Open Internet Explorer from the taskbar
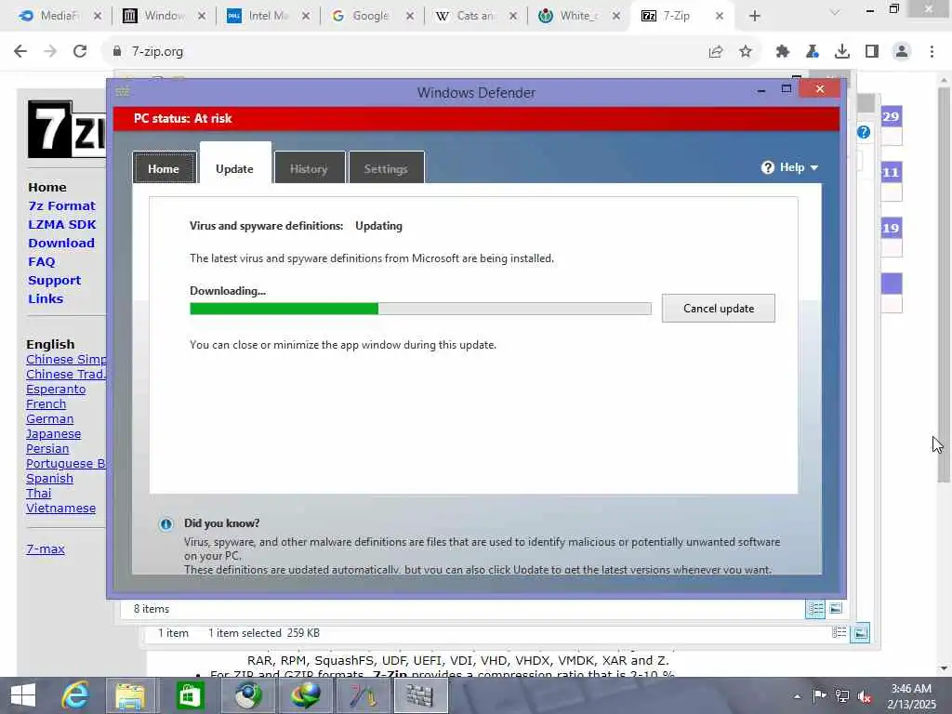Image resolution: width=952 pixels, height=714 pixels. 75,695
